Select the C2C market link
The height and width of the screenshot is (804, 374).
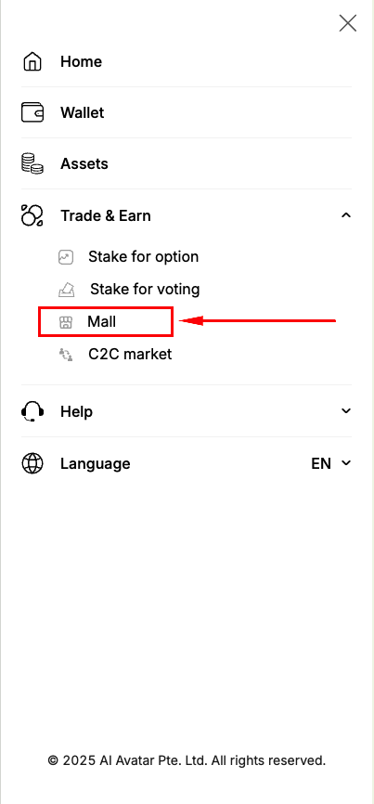(x=130, y=354)
